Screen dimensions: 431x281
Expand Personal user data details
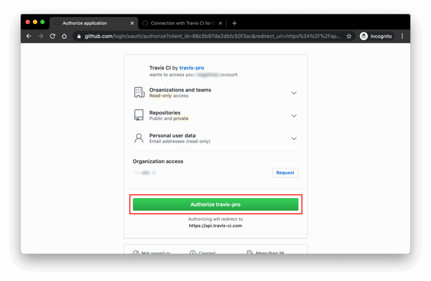pyautogui.click(x=294, y=139)
